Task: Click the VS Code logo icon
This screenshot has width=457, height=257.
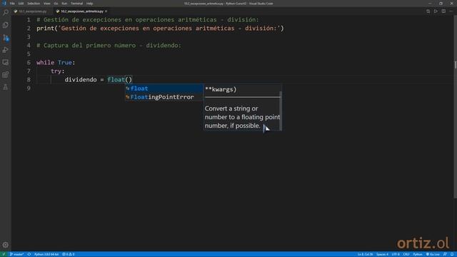Action: click(x=4, y=3)
